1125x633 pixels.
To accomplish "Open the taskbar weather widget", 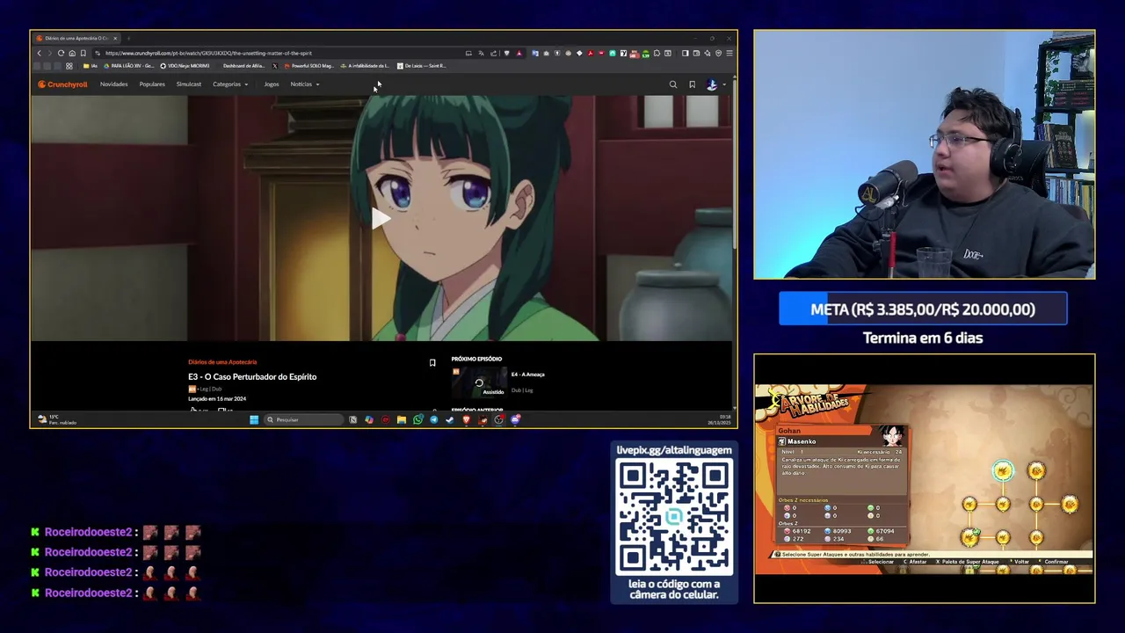I will pos(56,420).
